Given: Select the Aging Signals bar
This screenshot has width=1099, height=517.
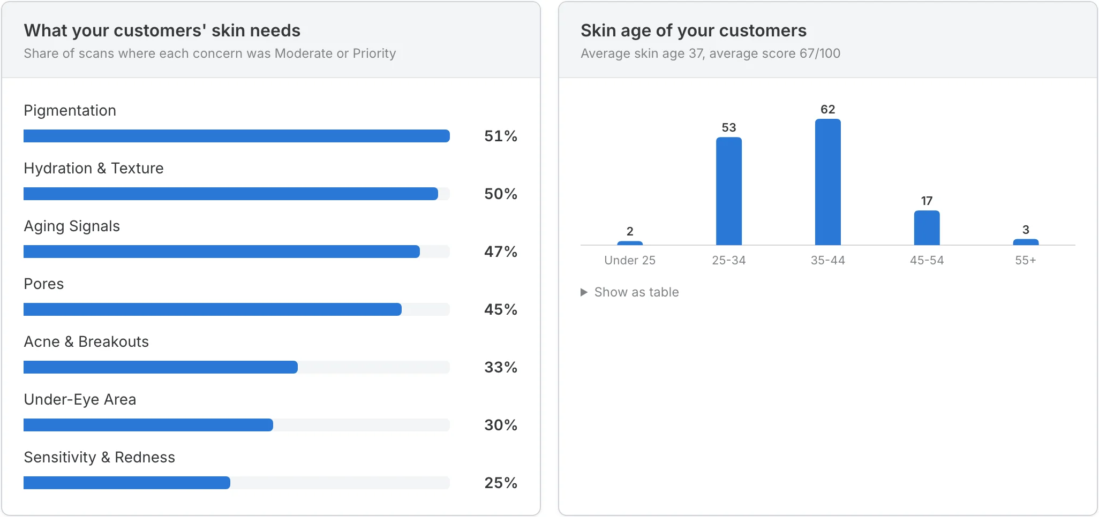Looking at the screenshot, I should 237,252.
